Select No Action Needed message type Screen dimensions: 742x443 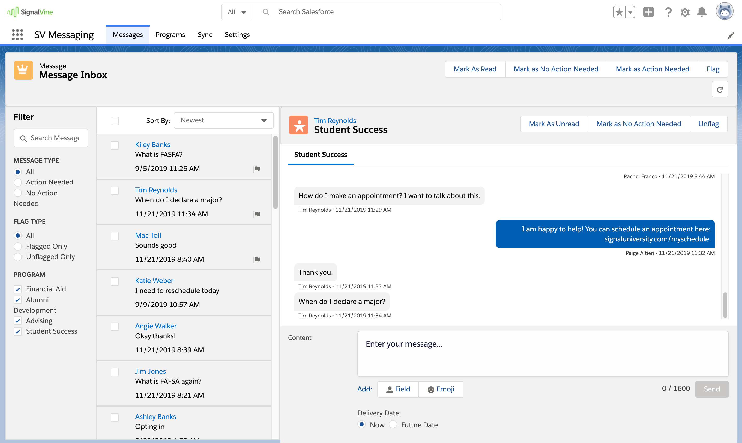click(x=18, y=193)
